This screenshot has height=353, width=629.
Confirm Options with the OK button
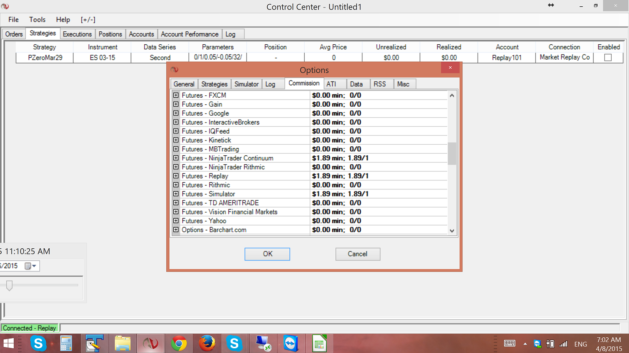point(267,254)
